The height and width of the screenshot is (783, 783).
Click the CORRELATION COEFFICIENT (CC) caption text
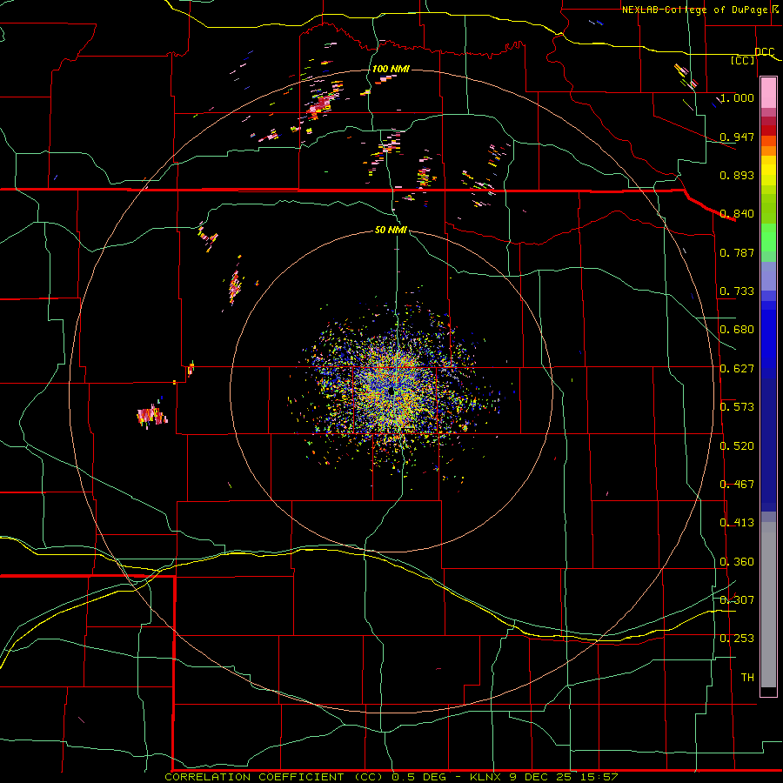point(274,777)
